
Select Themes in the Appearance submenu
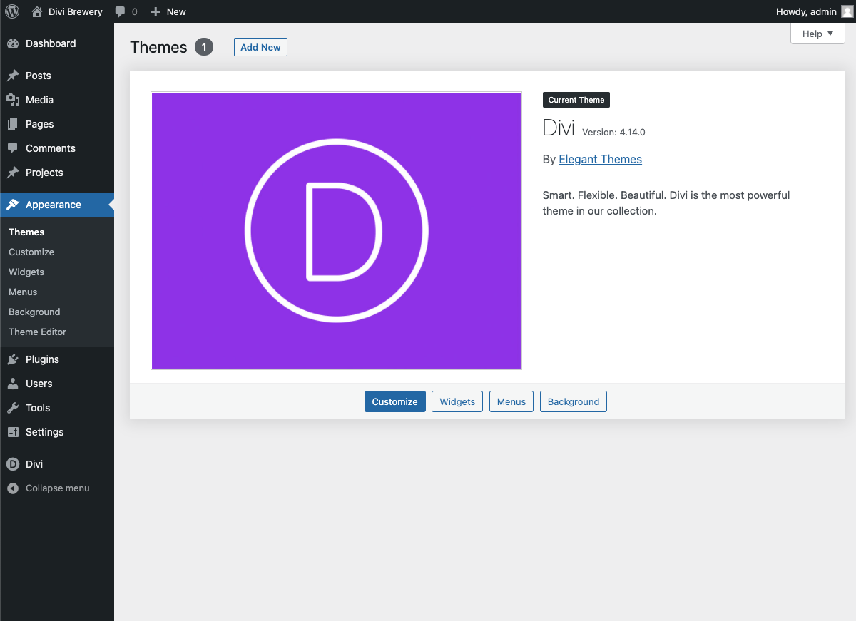click(x=26, y=232)
